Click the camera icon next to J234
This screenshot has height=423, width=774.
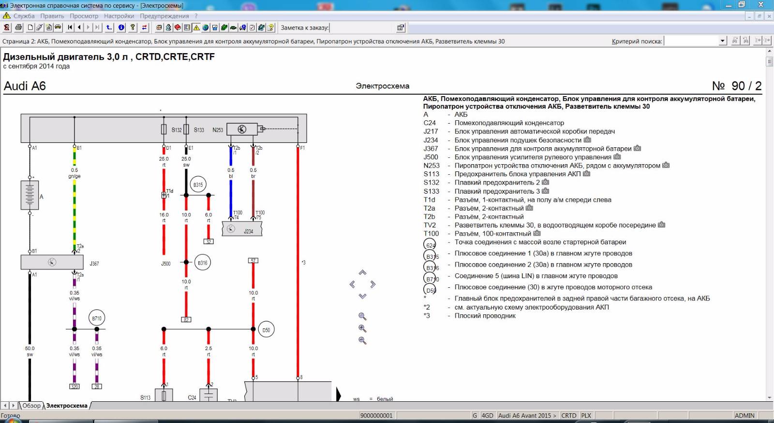(x=587, y=140)
